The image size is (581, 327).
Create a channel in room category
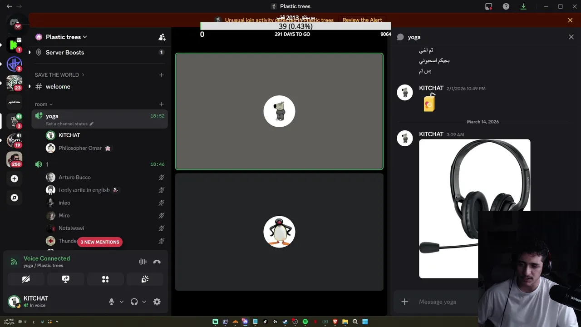tap(161, 104)
